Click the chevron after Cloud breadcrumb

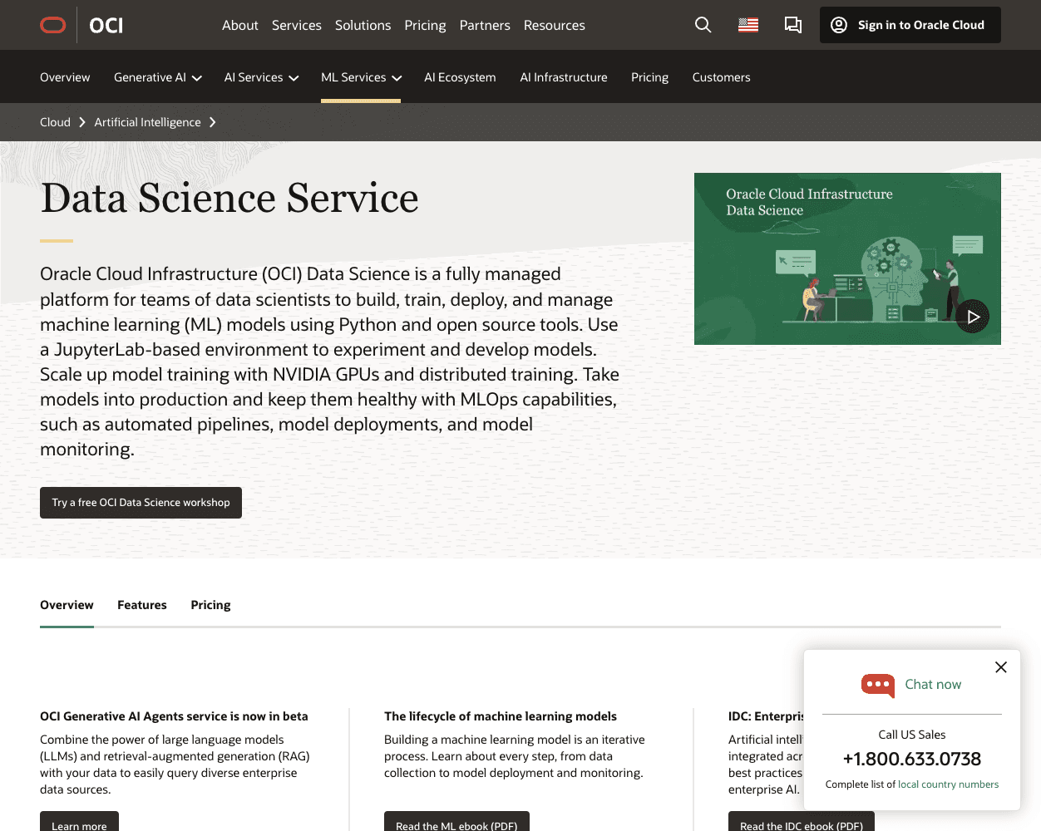[x=82, y=122]
